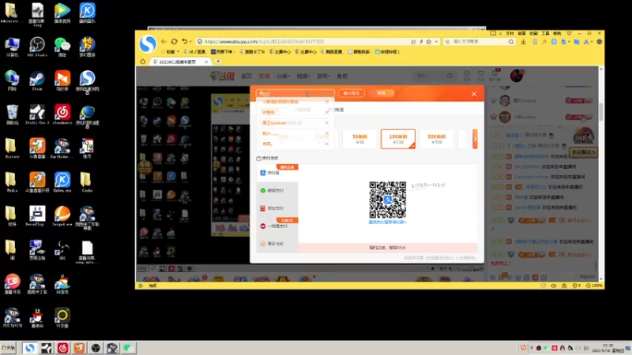Open the browser Tools menu
Screen dimensions: 632x355
(x=545, y=33)
